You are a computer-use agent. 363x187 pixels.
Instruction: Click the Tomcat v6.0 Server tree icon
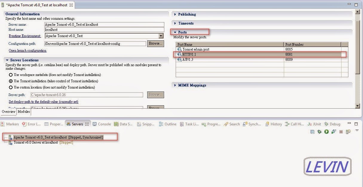click(10, 142)
